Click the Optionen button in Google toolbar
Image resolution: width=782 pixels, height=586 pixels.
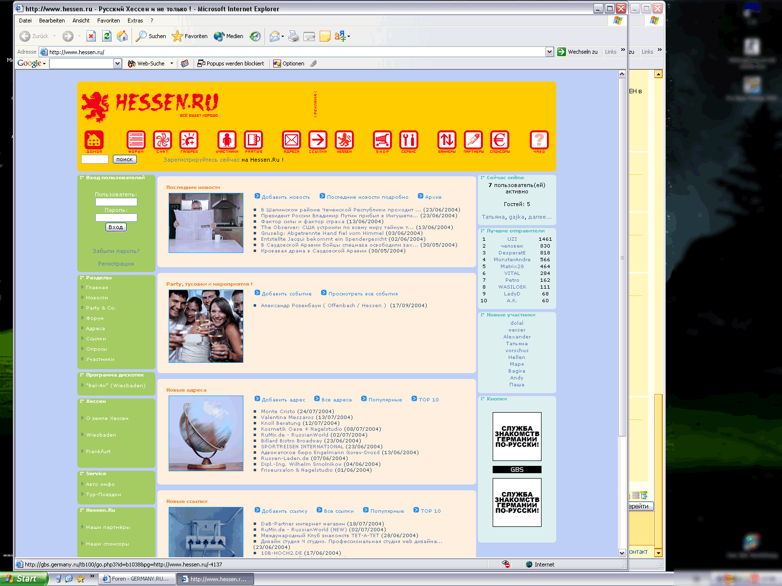(x=288, y=63)
